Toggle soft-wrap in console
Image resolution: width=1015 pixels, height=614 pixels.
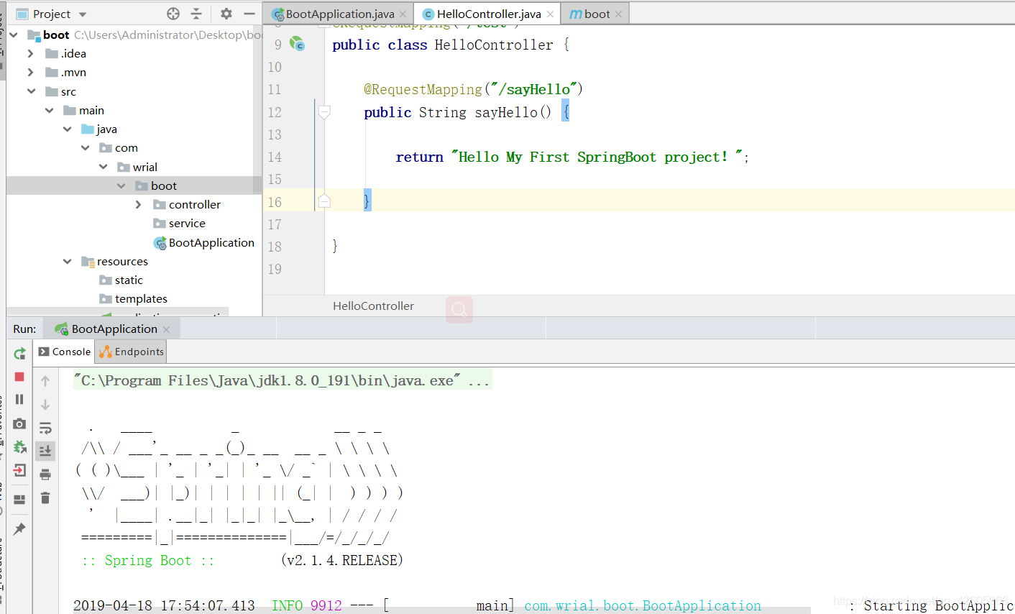pyautogui.click(x=45, y=429)
